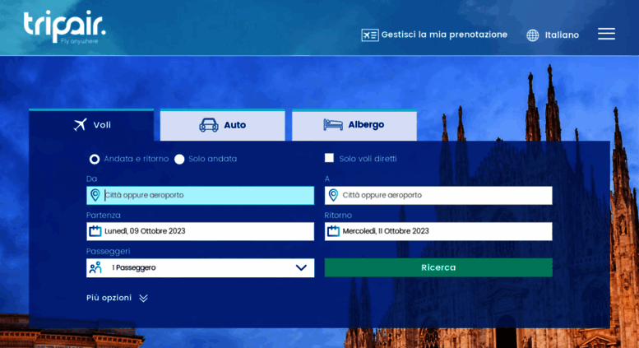
Task: Click the Solo andata label
Action: pyautogui.click(x=213, y=159)
